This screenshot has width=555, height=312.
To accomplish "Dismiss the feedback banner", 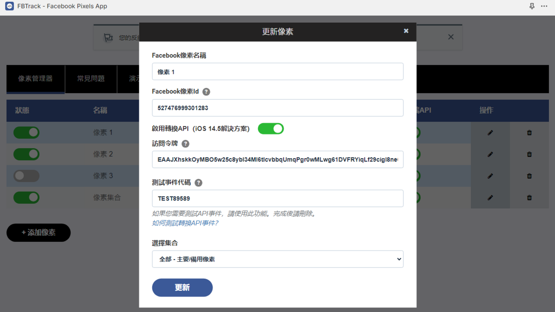I will coord(451,37).
